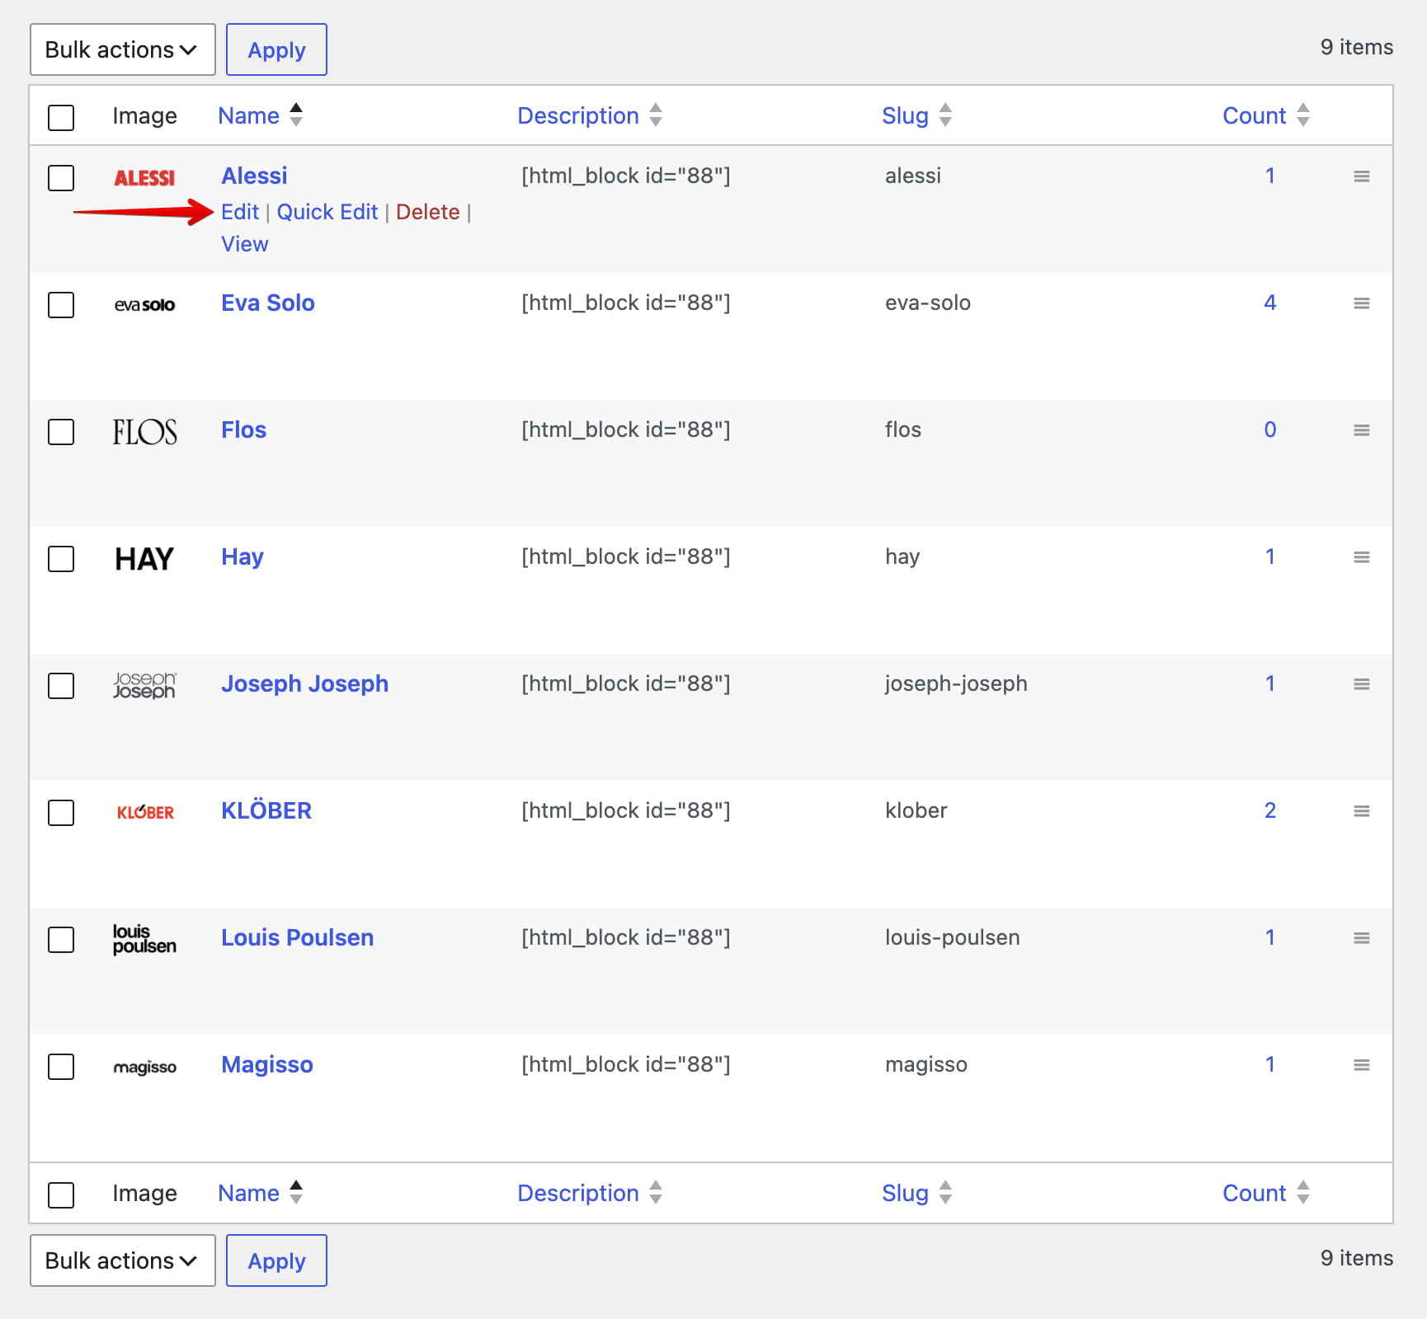
Task: Click the Joseph Joseph brand logo thumbnail
Action: point(144,685)
